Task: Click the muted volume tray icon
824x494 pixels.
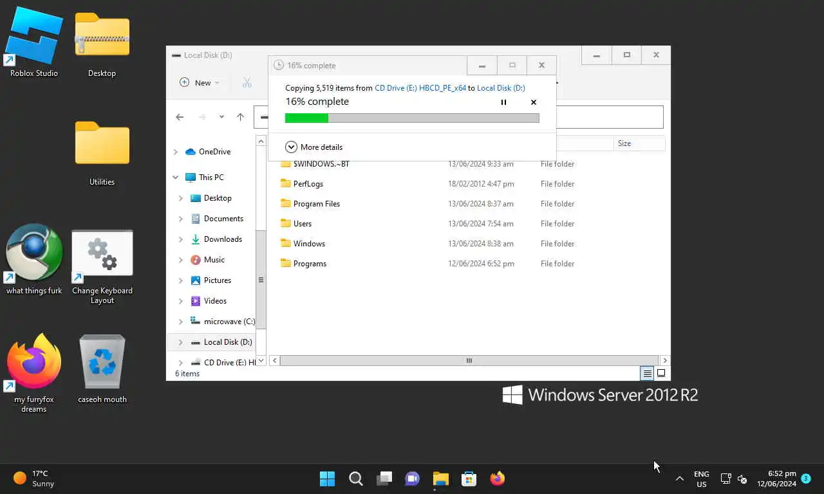Action: coord(742,479)
